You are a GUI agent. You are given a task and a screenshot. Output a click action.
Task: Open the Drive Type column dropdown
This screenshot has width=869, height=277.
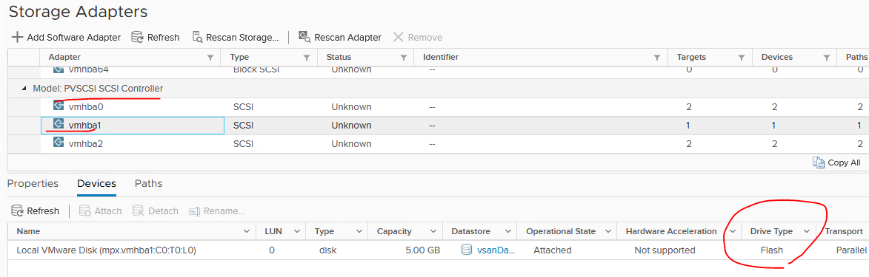click(806, 231)
